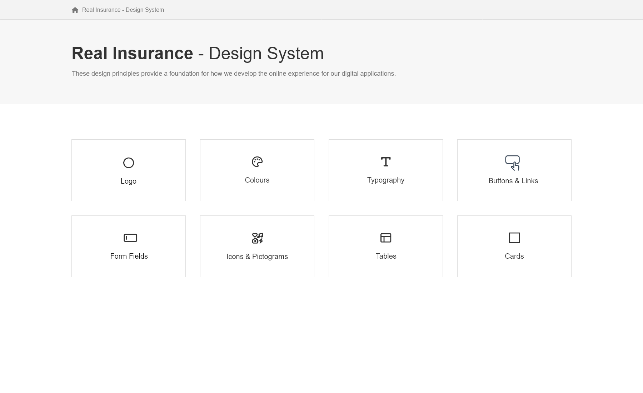Viewport: 643px width, 393px height.
Task: Click the circle icon in Logo card
Action: click(x=129, y=163)
